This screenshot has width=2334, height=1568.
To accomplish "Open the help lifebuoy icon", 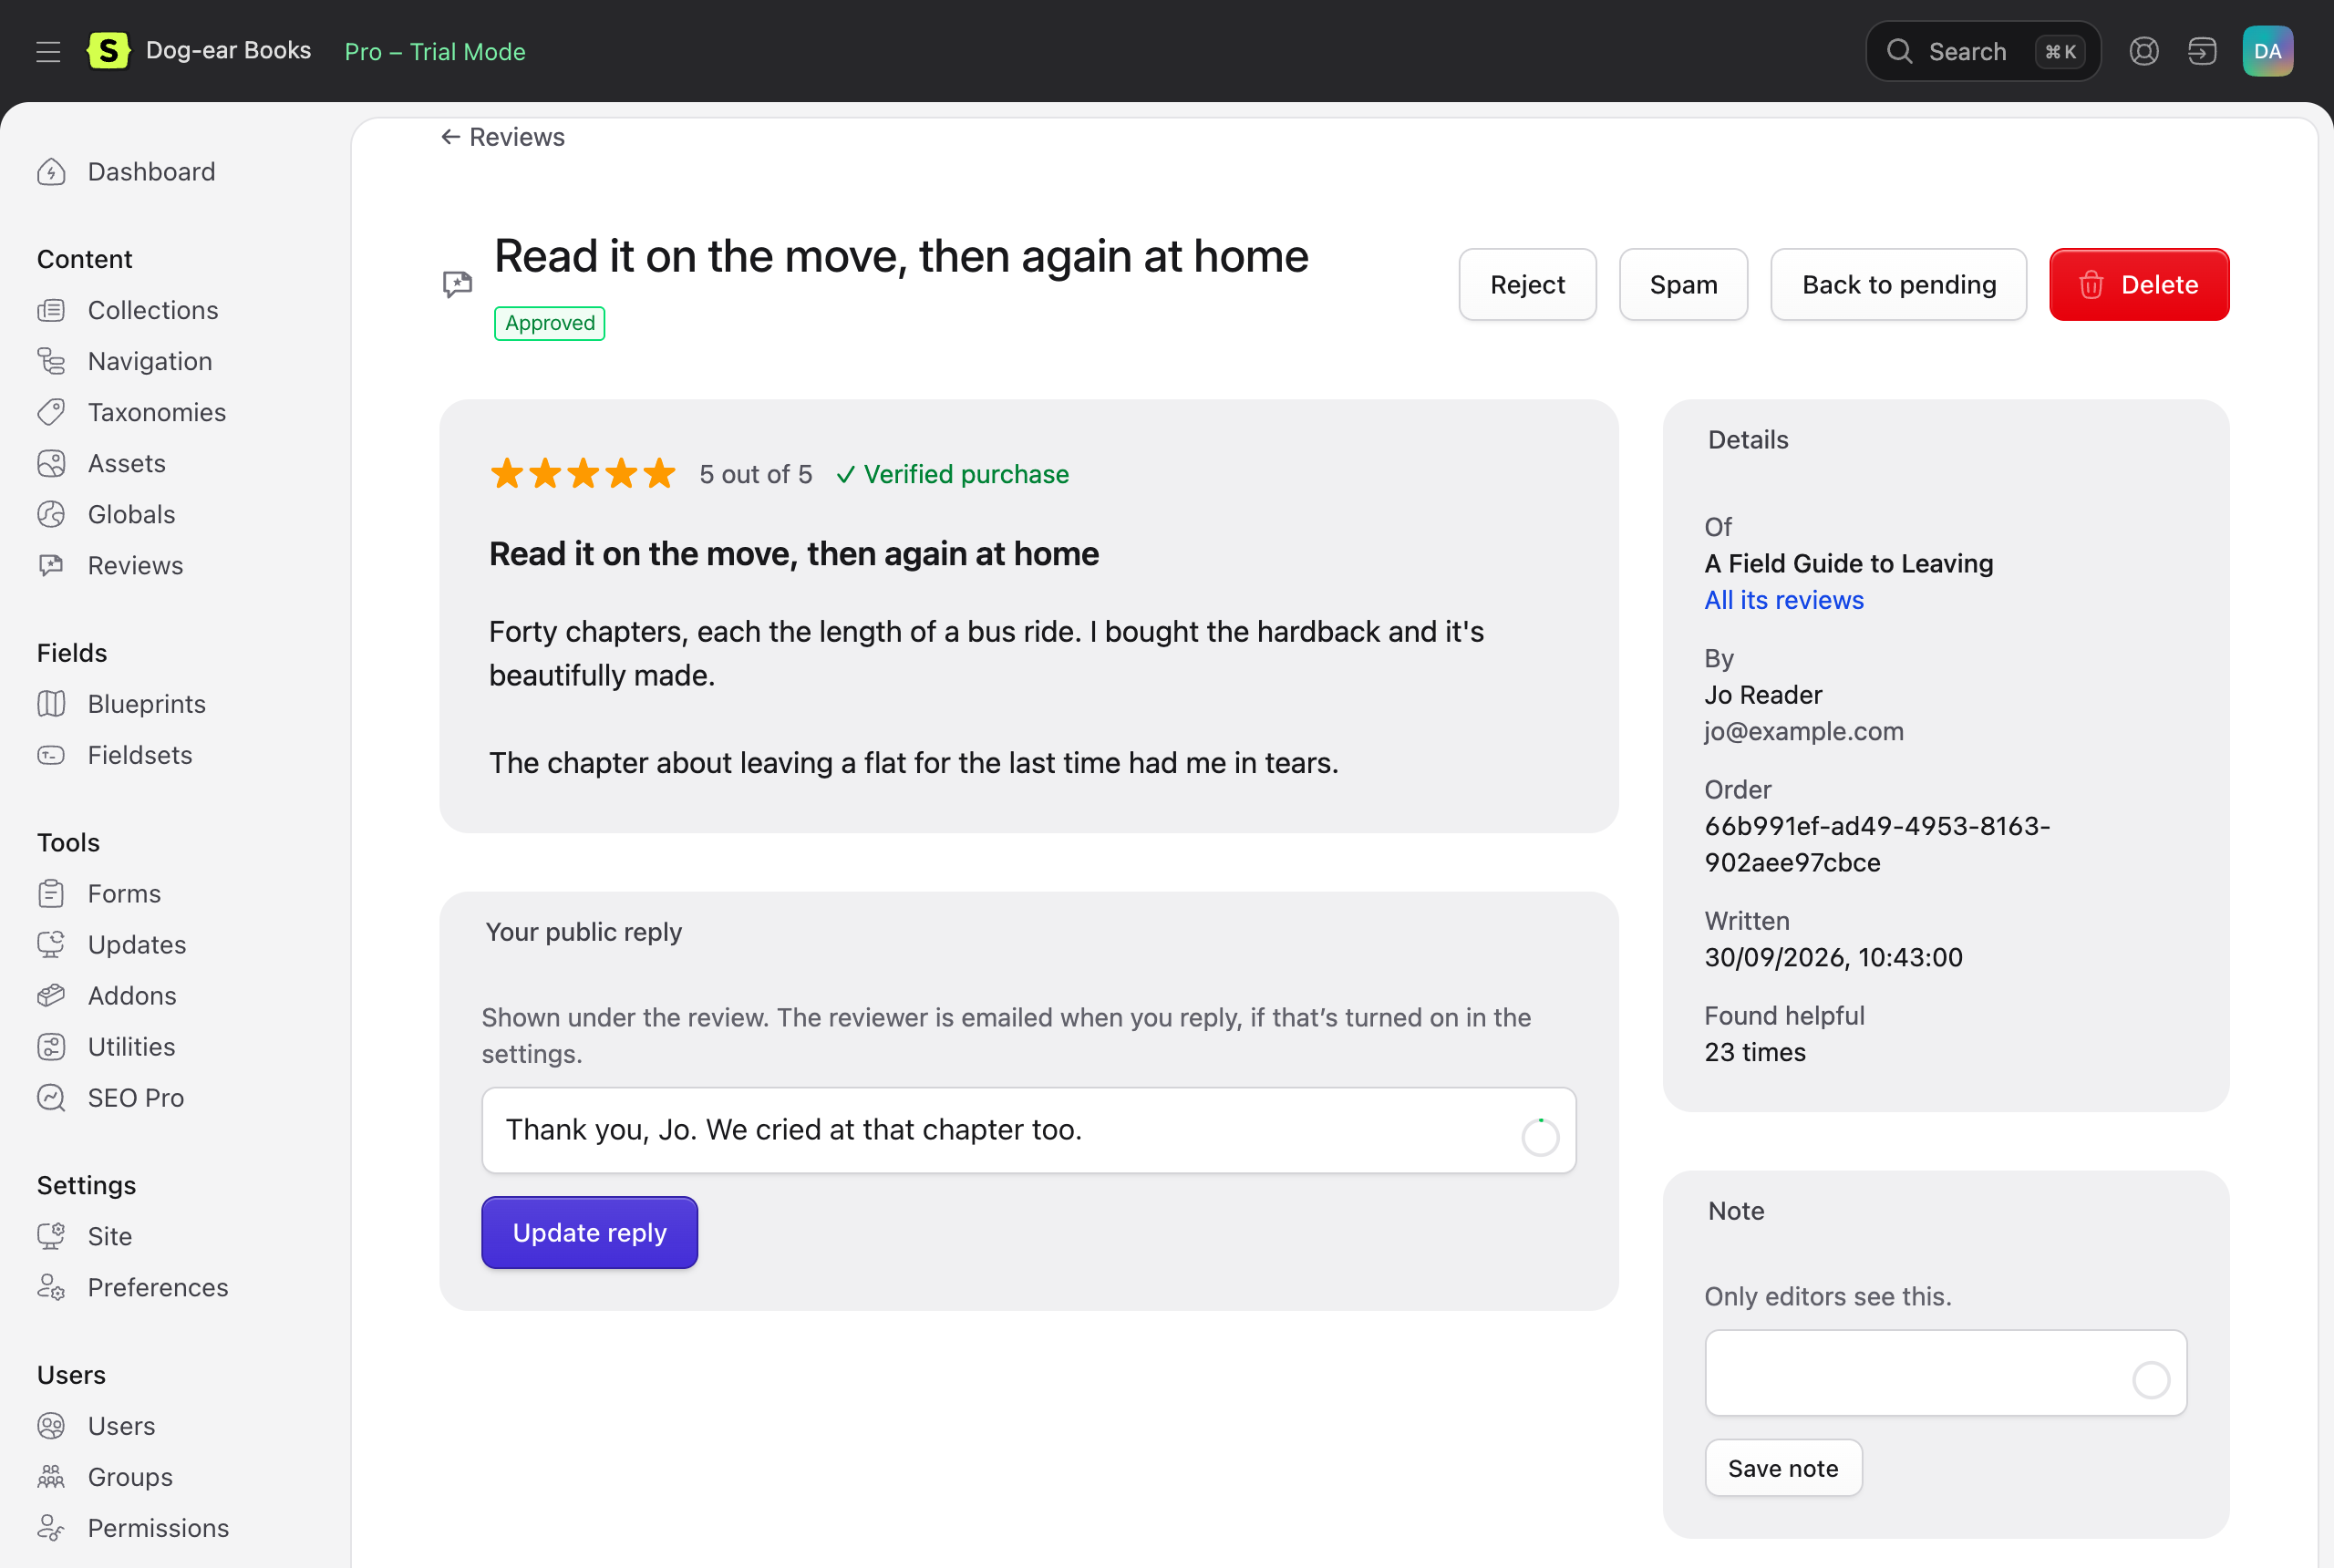I will [2144, 51].
